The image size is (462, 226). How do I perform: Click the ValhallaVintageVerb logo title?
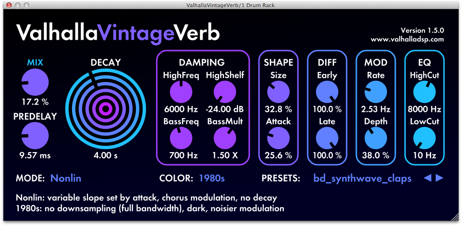(x=117, y=33)
